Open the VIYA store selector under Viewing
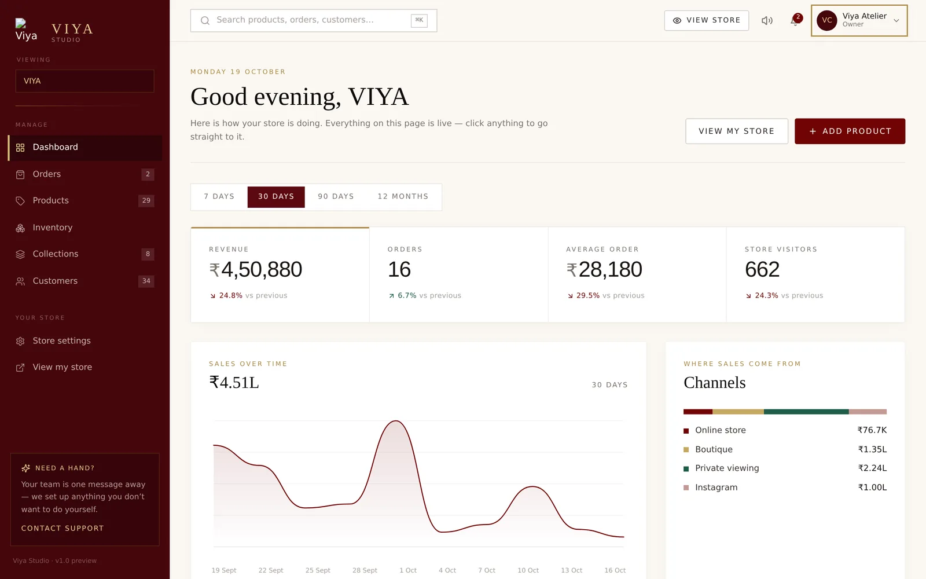Viewport: 926px width, 579px height. 84,81
